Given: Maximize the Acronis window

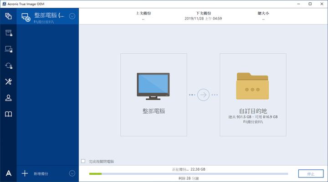Looking at the screenshot, I should [310, 4].
